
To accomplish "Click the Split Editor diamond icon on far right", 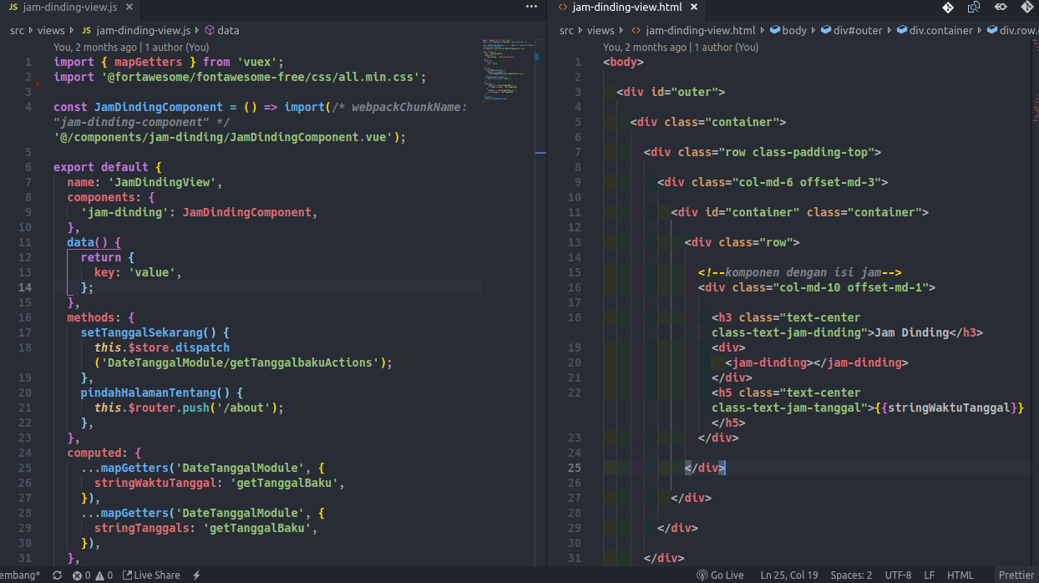I will pos(1027,8).
